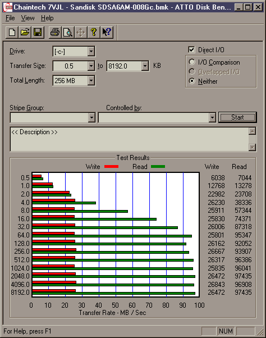Click read value 96908

point(243,285)
